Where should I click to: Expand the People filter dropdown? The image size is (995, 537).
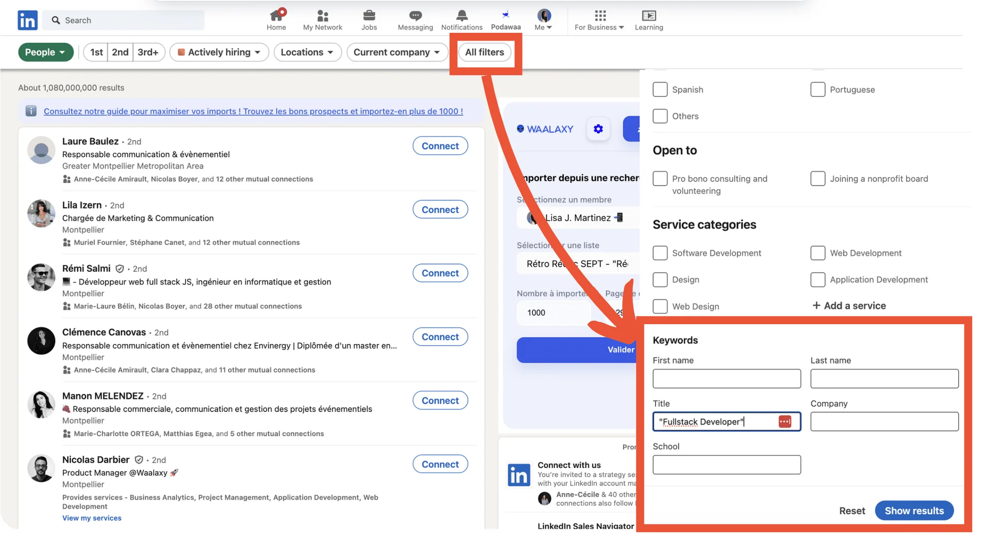(x=46, y=52)
